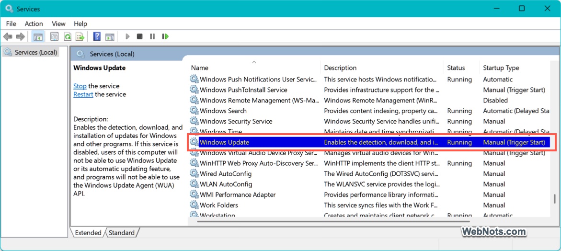Image resolution: width=561 pixels, height=251 pixels.
Task: Select the Windows Search service name
Action: pos(223,111)
